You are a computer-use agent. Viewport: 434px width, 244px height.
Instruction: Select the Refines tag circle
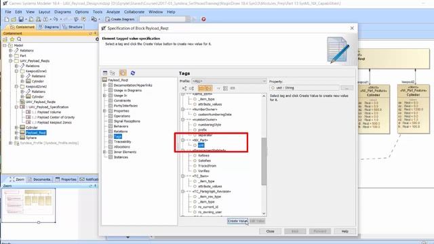tap(195, 155)
